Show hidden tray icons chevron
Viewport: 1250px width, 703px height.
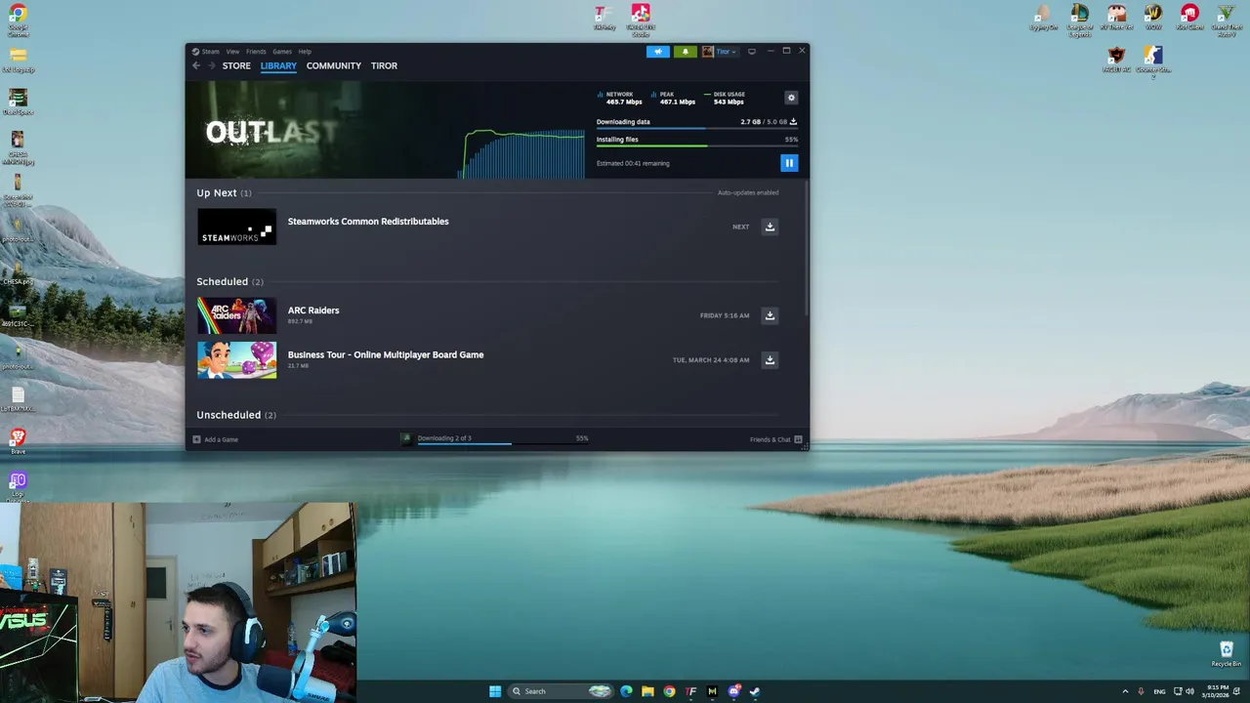point(1125,691)
